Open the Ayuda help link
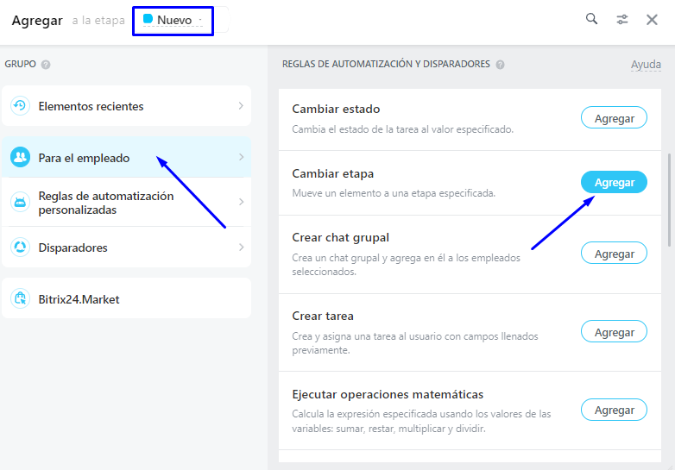This screenshot has height=470, width=675. 646,65
